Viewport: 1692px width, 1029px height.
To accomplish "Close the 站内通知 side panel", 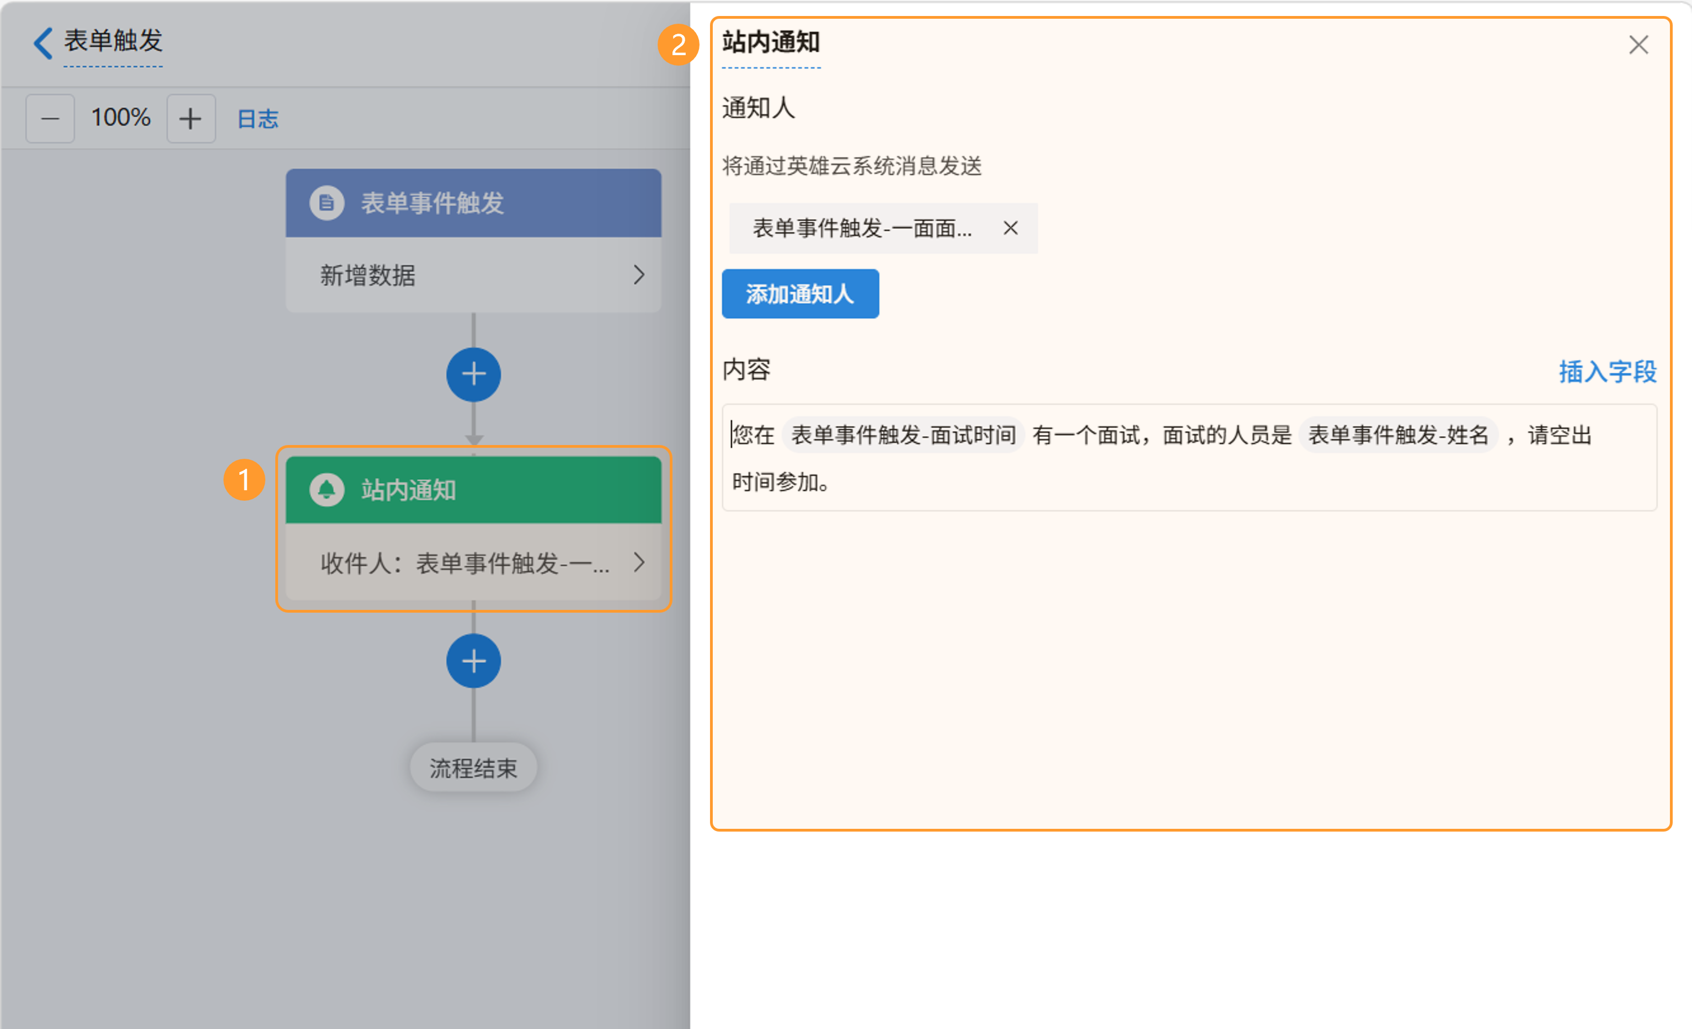I will coord(1638,45).
